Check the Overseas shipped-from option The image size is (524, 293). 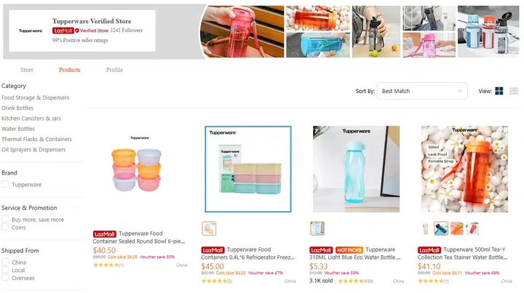pyautogui.click(x=5, y=278)
